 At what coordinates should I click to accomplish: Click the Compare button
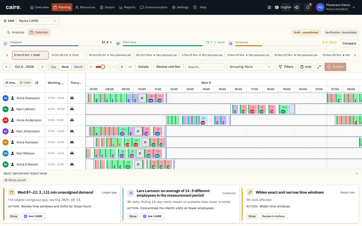[349, 43]
